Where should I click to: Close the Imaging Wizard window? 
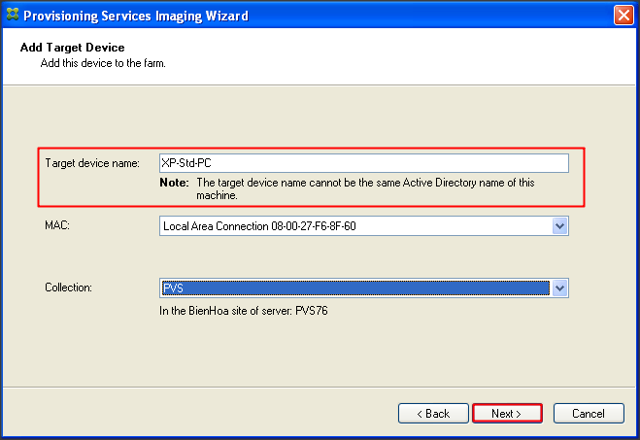(624, 16)
